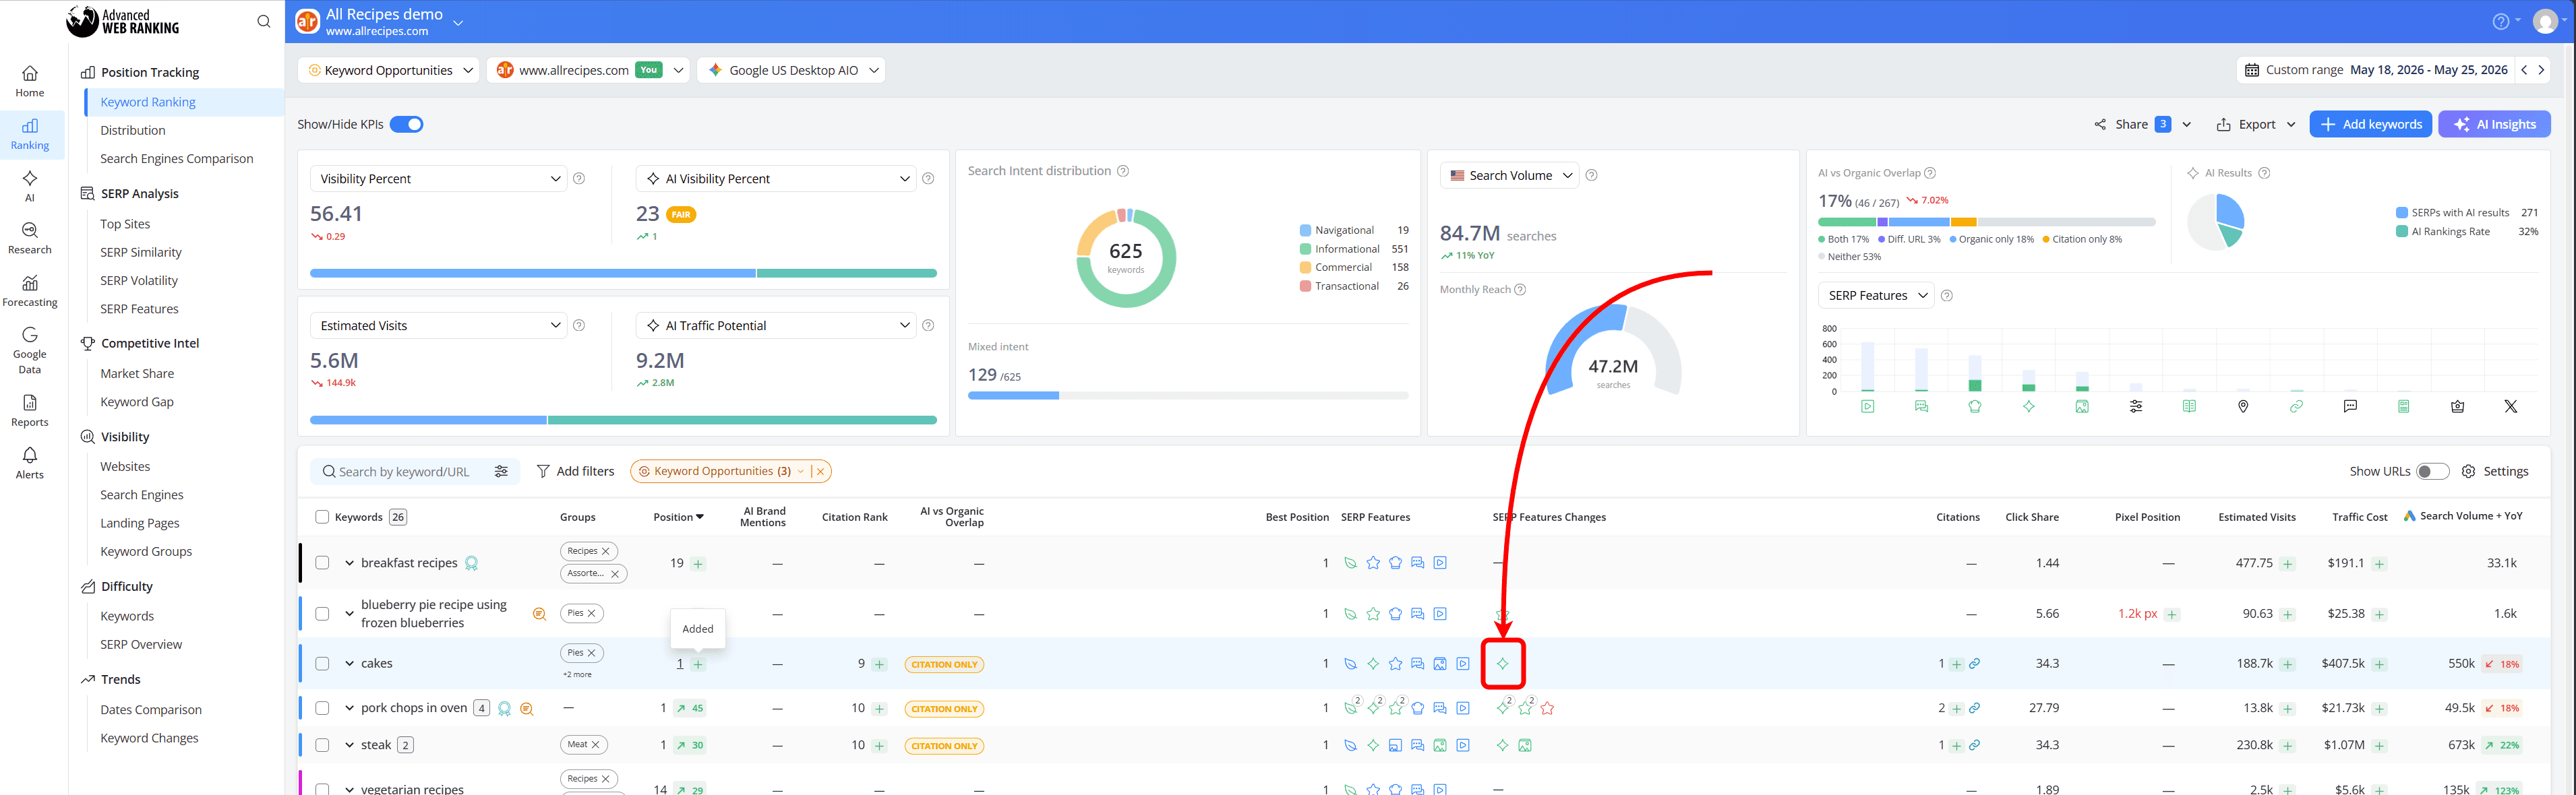Click the sidebar search magnifier icon

263,21
